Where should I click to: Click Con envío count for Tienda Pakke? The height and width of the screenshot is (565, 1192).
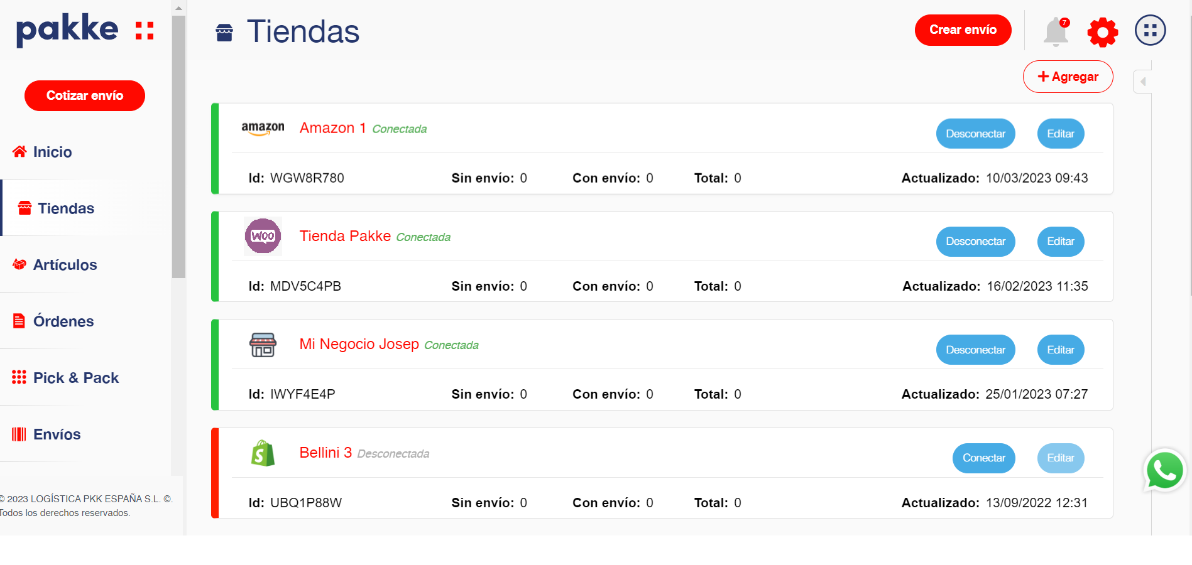pos(613,286)
